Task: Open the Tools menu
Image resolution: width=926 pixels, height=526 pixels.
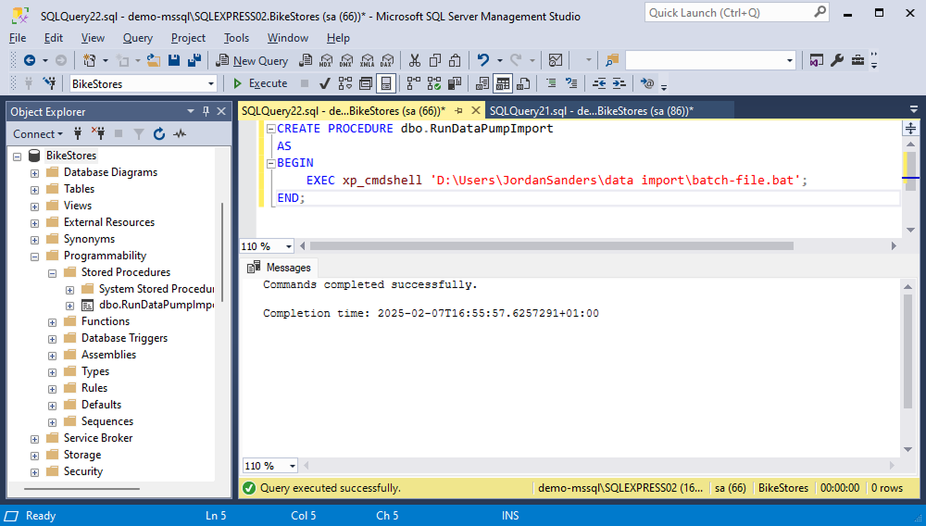Action: 236,38
